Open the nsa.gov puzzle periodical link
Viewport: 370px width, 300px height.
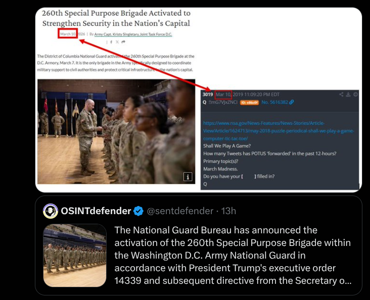279,131
